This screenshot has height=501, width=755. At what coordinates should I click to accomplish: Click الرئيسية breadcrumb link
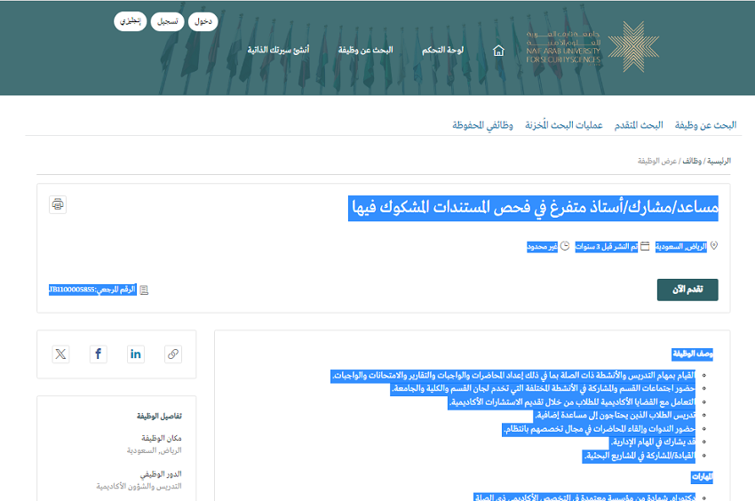tap(719, 161)
